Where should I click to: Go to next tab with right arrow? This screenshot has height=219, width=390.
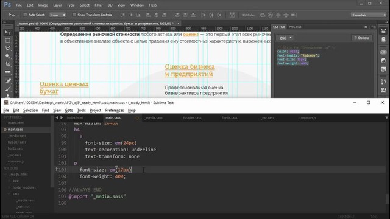click(62, 117)
